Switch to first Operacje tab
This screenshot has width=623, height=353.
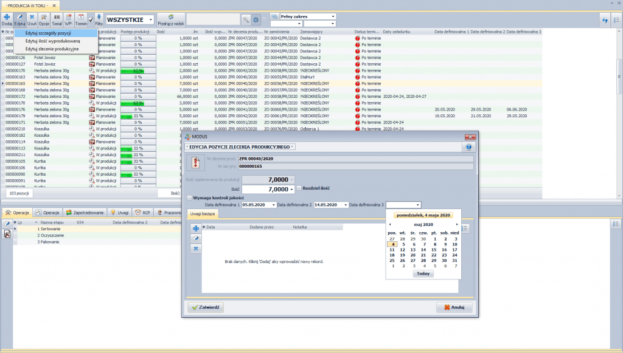point(17,213)
